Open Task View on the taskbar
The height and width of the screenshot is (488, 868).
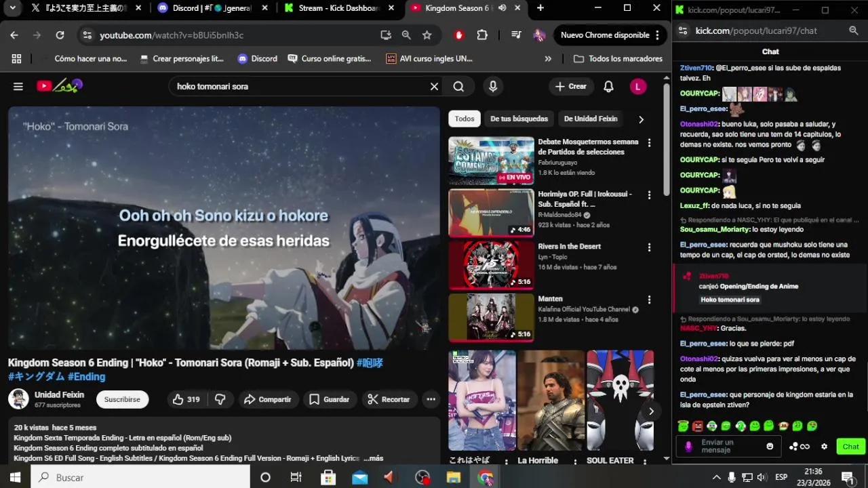(x=296, y=477)
